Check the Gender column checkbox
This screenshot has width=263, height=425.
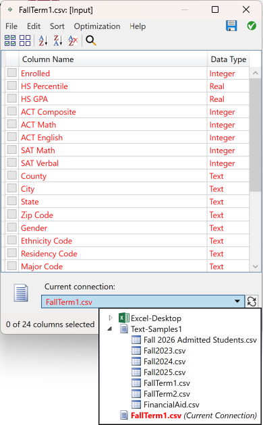click(12, 227)
